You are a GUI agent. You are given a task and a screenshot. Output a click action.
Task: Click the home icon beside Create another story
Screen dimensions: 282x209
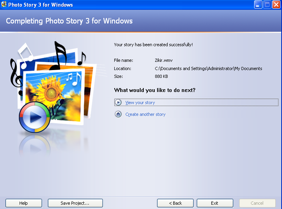pyautogui.click(x=118, y=114)
